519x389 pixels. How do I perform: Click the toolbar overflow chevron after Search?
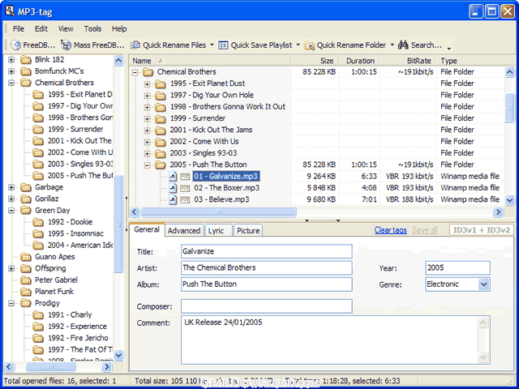tap(448, 49)
